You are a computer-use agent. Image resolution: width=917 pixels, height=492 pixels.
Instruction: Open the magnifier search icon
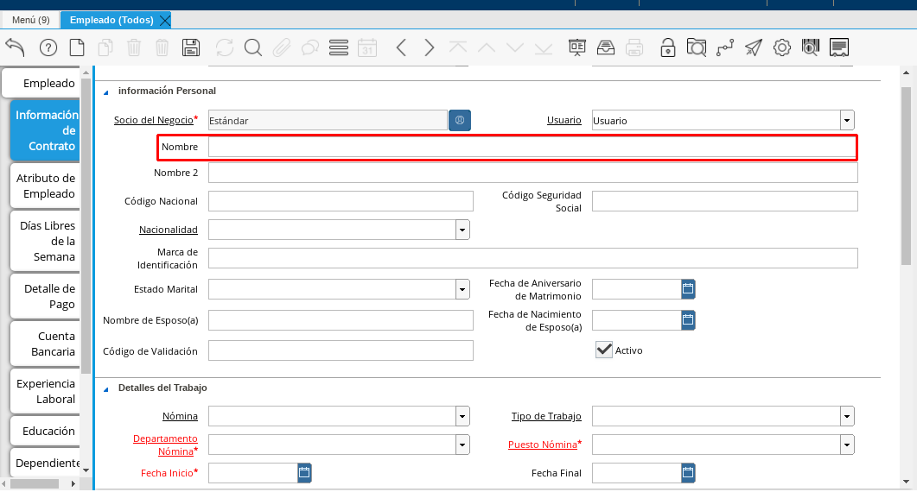click(x=252, y=47)
